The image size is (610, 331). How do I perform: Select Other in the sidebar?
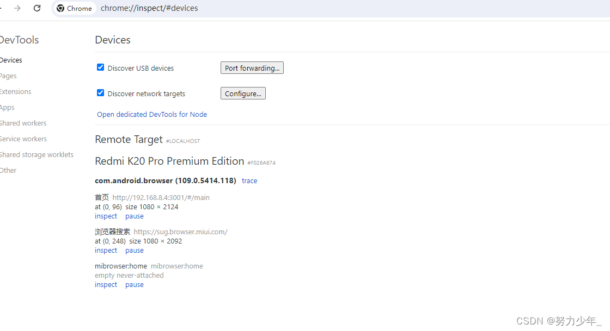point(8,170)
